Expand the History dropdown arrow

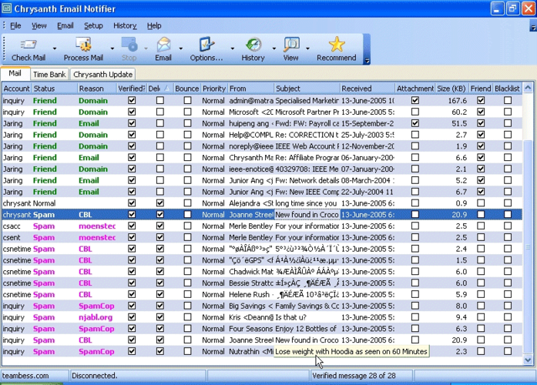274,49
